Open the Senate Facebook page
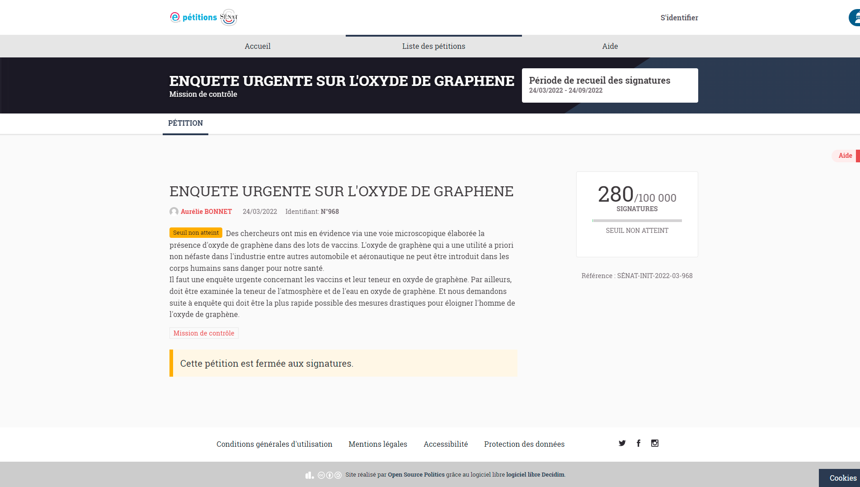Screen dimensions: 860x487 (x=639, y=443)
